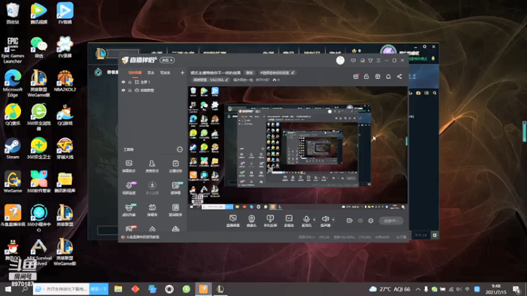Toggle visibility eye of 全屏 1 source
This screenshot has height=296, width=527.
pos(123,82)
